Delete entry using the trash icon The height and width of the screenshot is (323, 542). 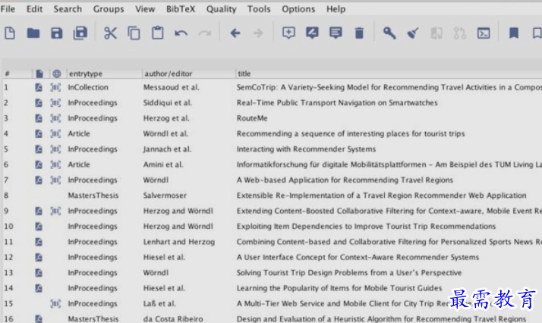coord(359,33)
